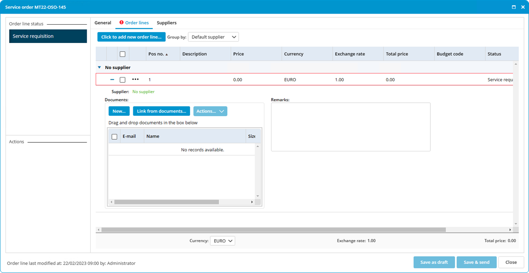Open the EURO currency dropdown at bottom
Screen dimensions: 529x273
tap(222, 241)
